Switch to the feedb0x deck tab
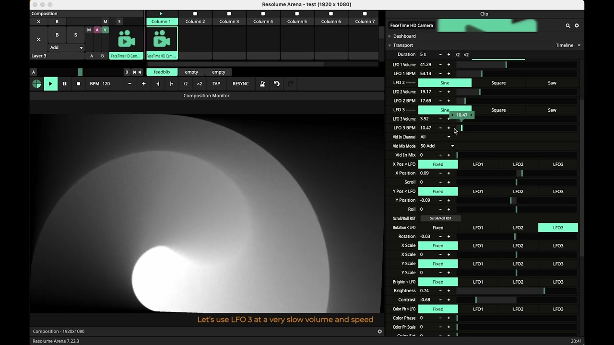The image size is (614, 345). pos(162,72)
